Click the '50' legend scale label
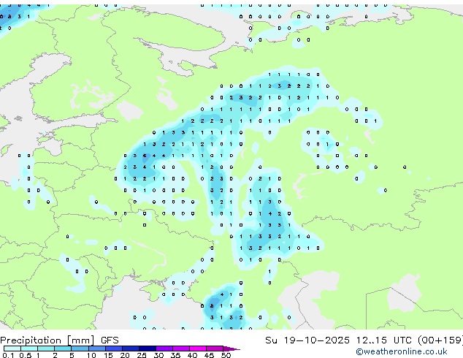This screenshot has height=358, width=463. pyautogui.click(x=226, y=355)
